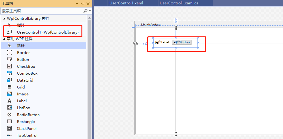Click the search magnifier icon in toolbox

tap(86, 11)
